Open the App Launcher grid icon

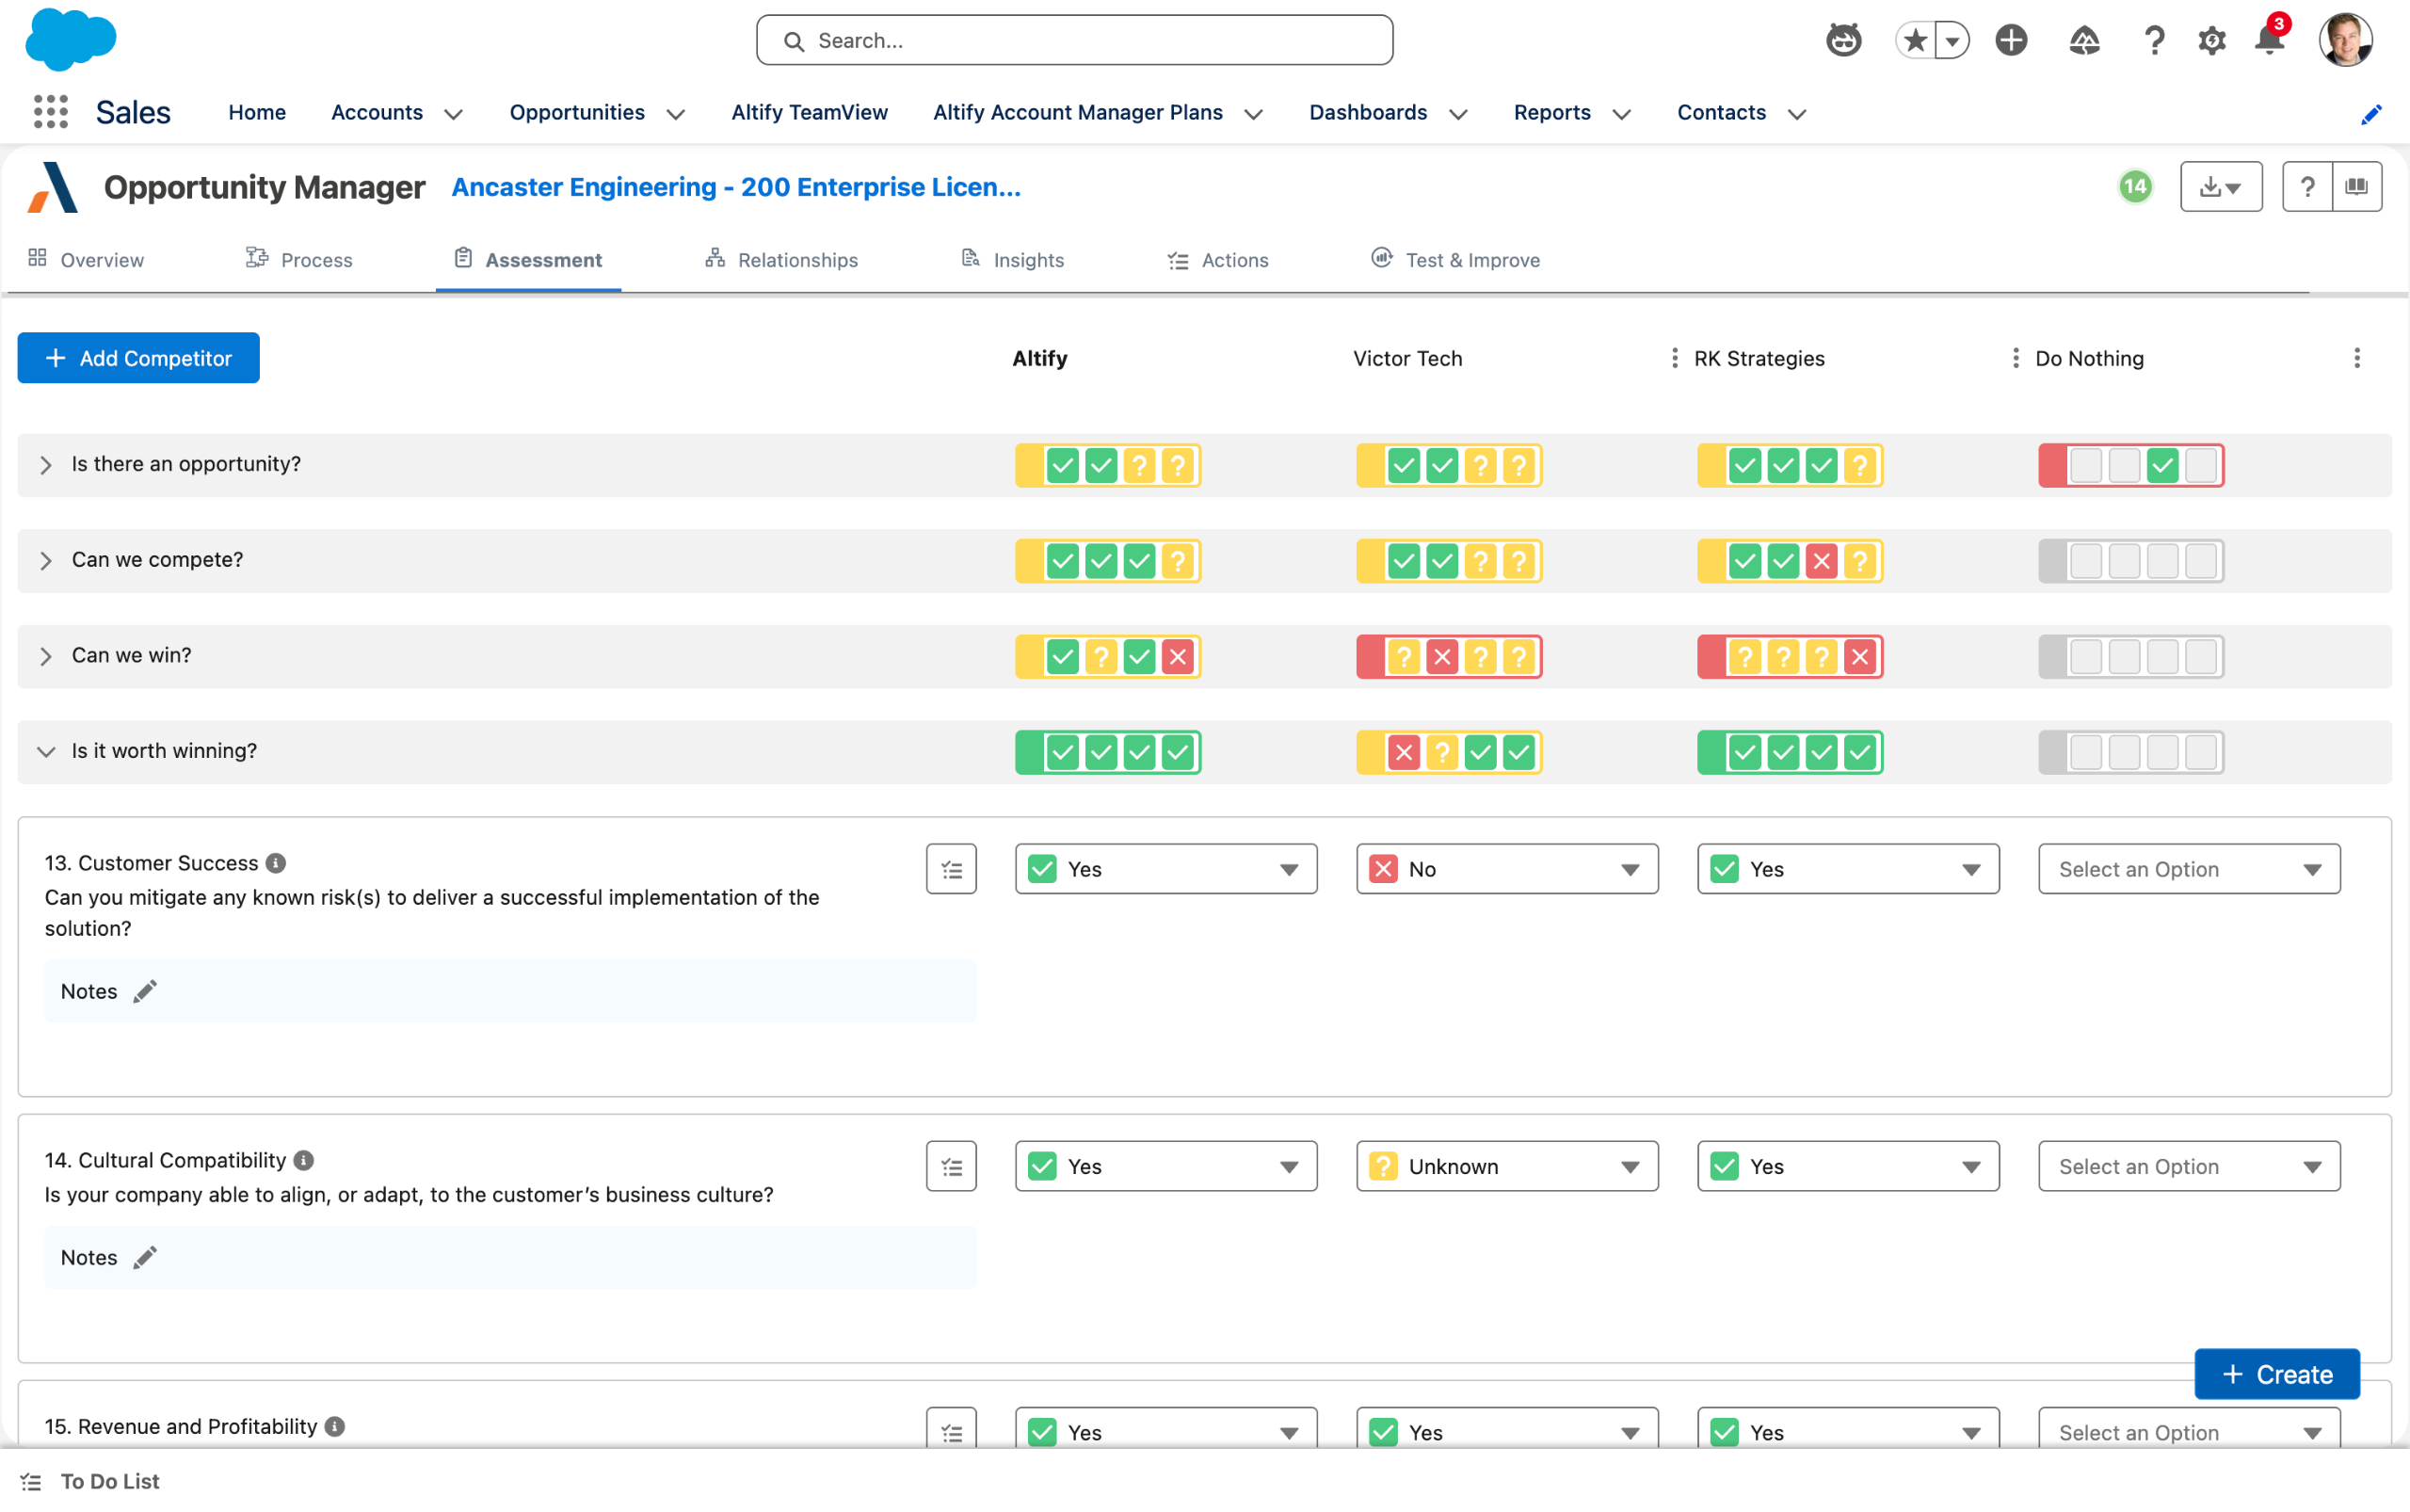point(50,112)
